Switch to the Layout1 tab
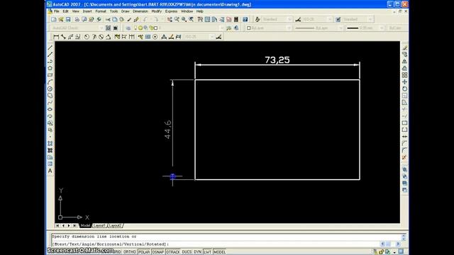 [99, 225]
